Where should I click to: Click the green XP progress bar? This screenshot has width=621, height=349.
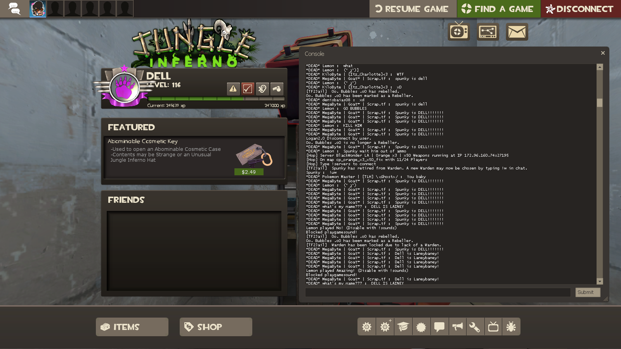click(217, 99)
